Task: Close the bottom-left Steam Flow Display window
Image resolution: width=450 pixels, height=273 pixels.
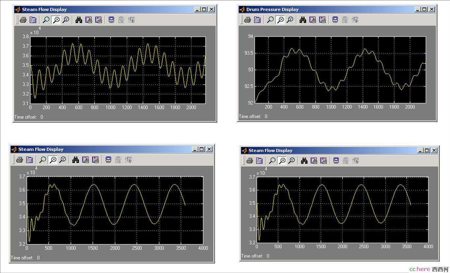Action: [x=209, y=149]
